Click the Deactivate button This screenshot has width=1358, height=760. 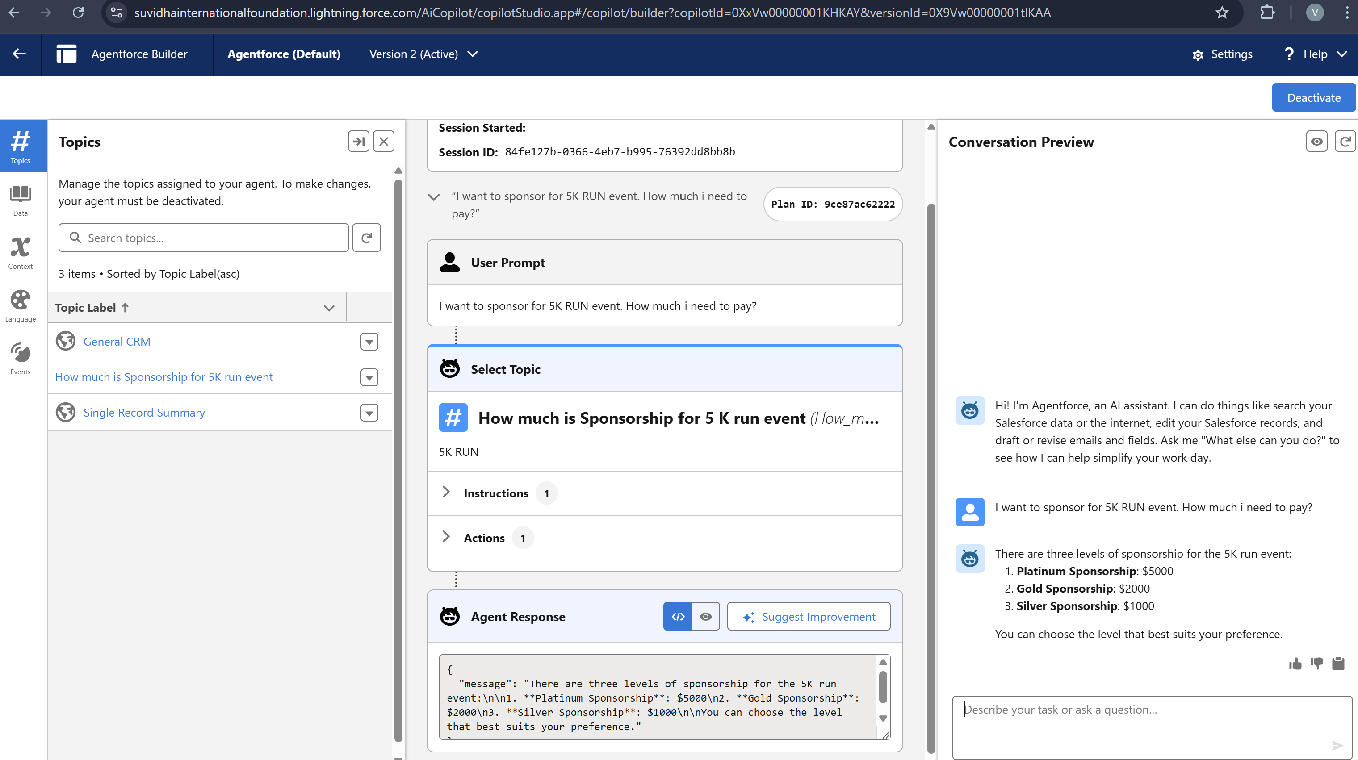pos(1313,97)
